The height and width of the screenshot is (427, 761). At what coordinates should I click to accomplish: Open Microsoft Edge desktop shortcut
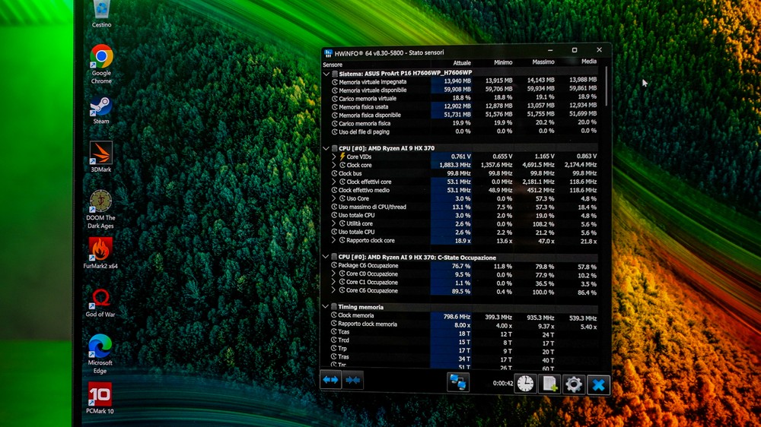click(100, 354)
